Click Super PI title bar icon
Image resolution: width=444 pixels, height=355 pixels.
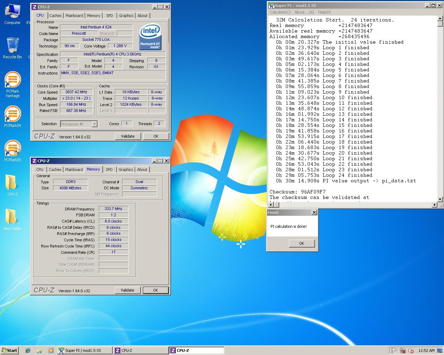(271, 5)
